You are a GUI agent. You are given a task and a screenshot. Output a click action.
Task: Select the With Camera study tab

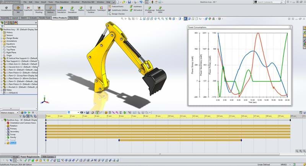(x=48, y=157)
